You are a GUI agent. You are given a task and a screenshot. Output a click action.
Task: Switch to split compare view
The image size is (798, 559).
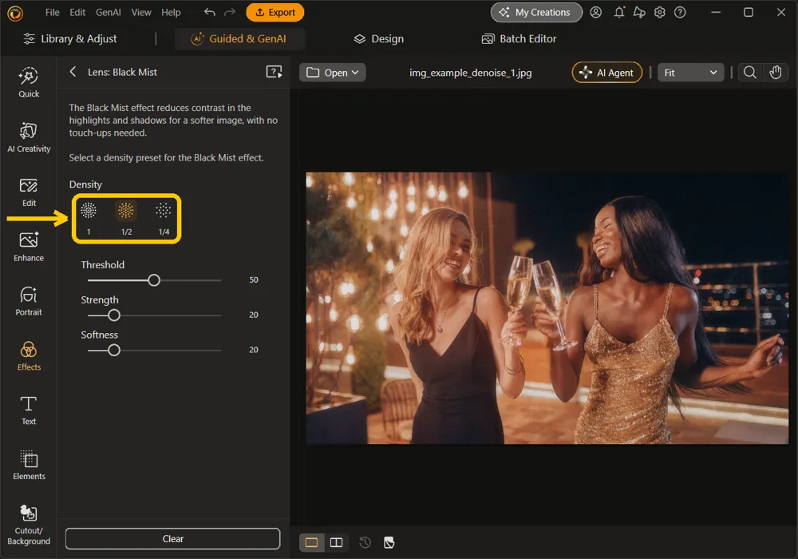pos(337,542)
